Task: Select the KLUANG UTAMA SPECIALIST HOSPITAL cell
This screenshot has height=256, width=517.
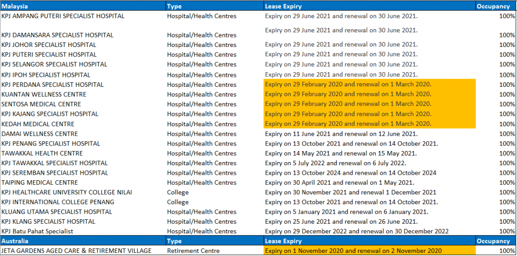Action: (x=83, y=212)
